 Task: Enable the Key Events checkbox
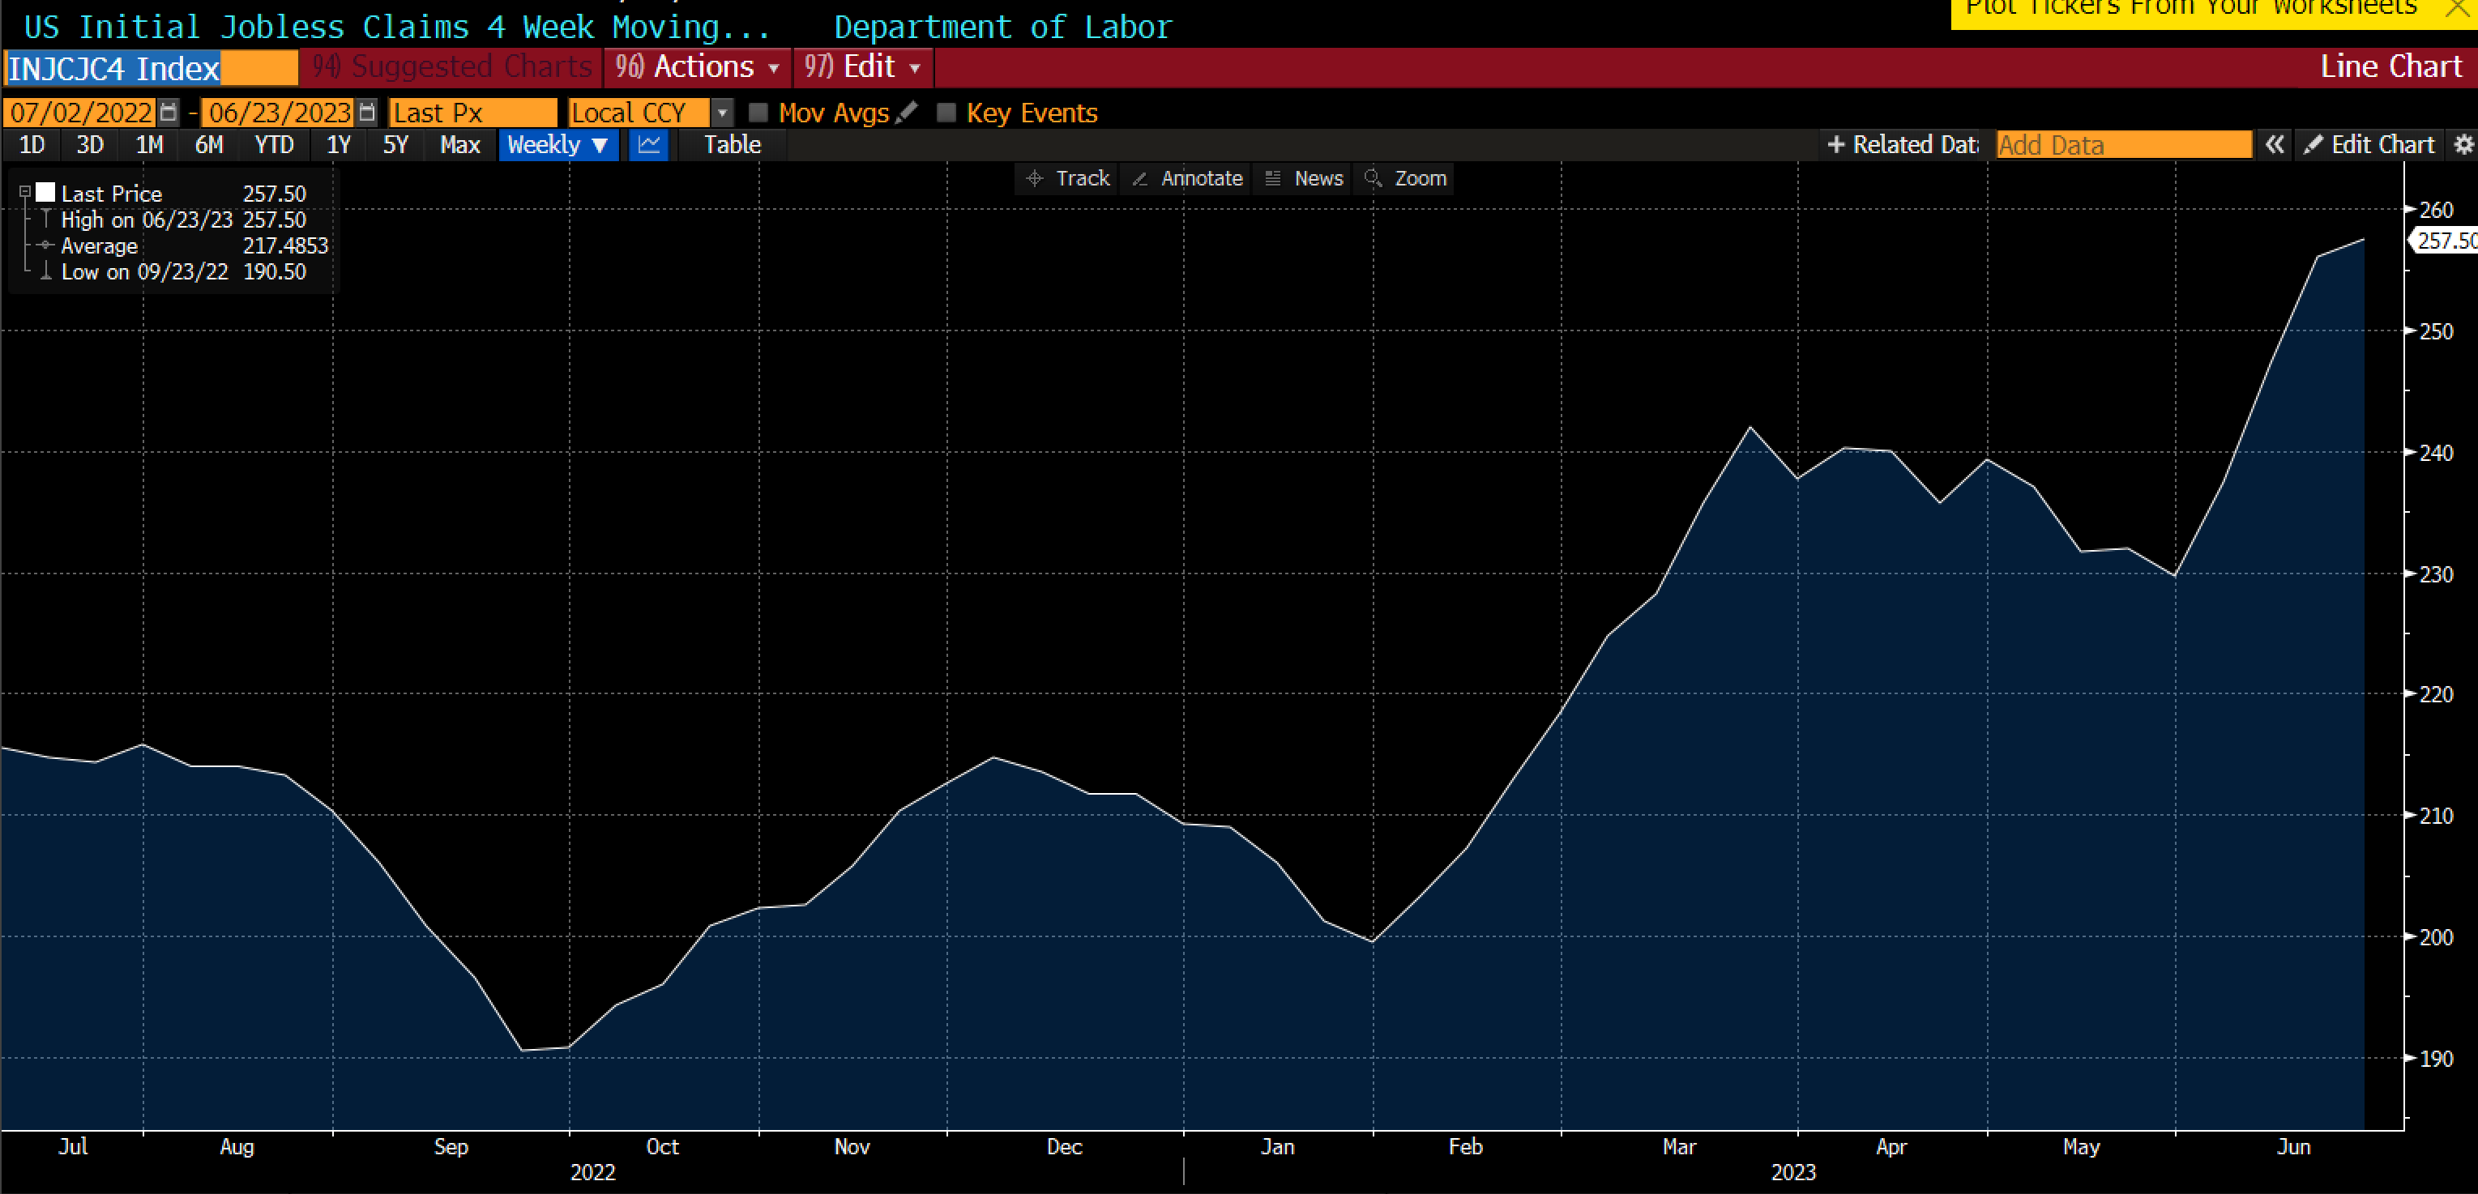tap(946, 113)
